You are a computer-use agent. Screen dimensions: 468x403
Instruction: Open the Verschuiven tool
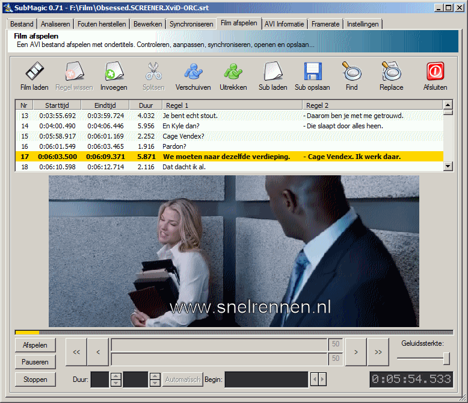point(193,71)
